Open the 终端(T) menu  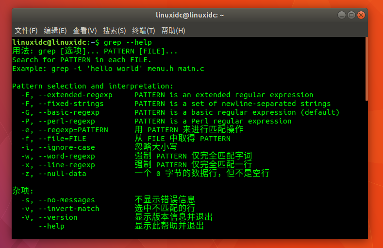point(143,31)
